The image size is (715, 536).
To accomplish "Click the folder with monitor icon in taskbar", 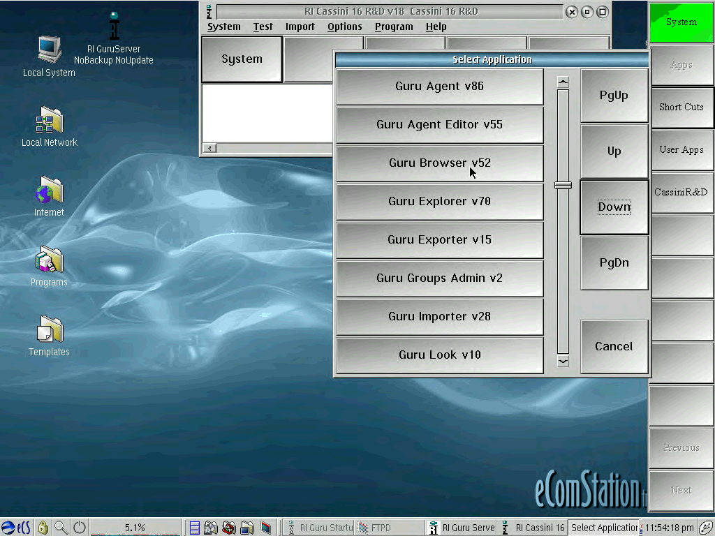I will (247, 528).
